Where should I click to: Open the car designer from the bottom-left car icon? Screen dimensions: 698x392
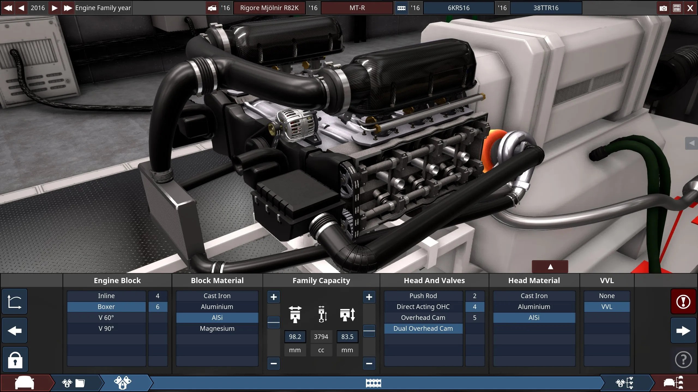point(25,382)
